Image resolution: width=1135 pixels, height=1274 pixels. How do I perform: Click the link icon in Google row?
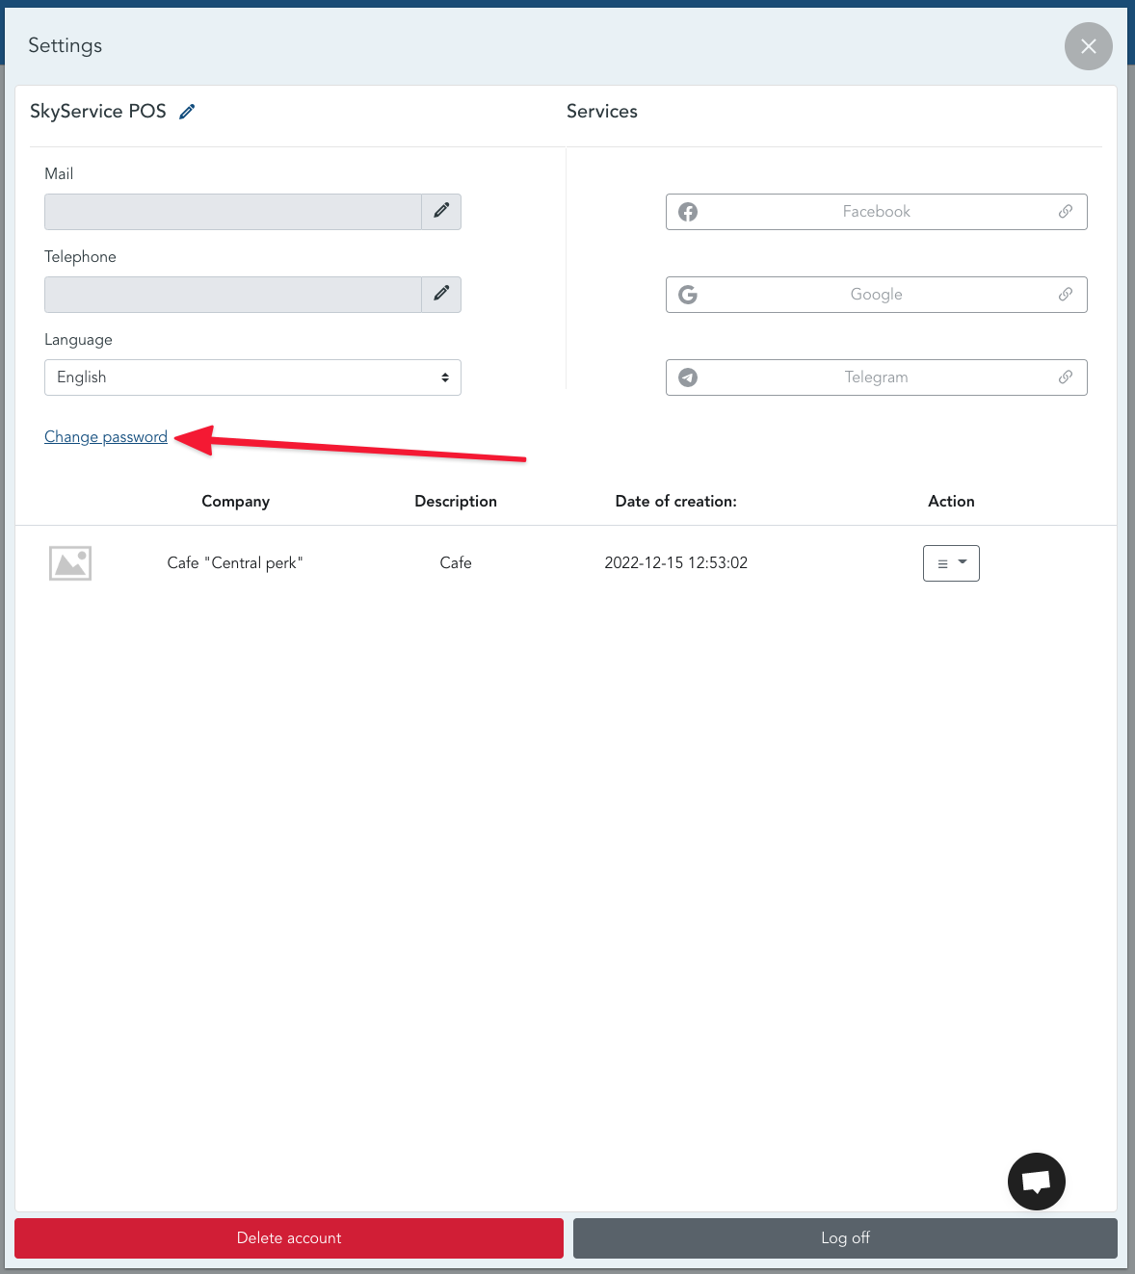tap(1066, 295)
